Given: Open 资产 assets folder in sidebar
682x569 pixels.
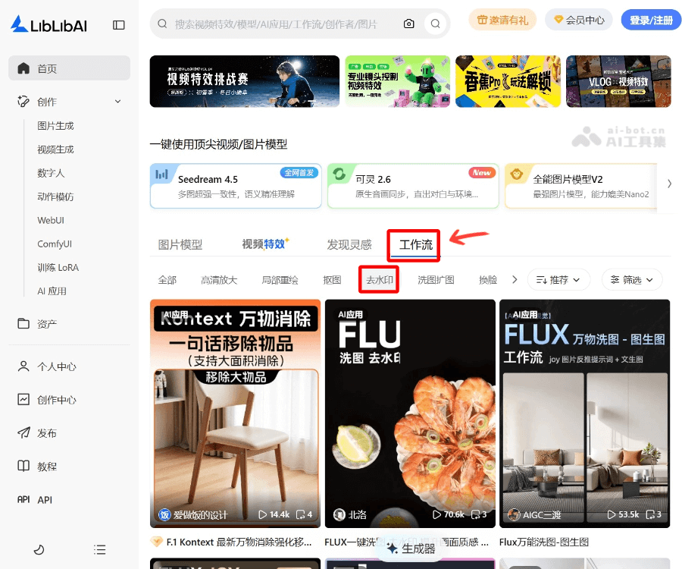Looking at the screenshot, I should [x=47, y=324].
